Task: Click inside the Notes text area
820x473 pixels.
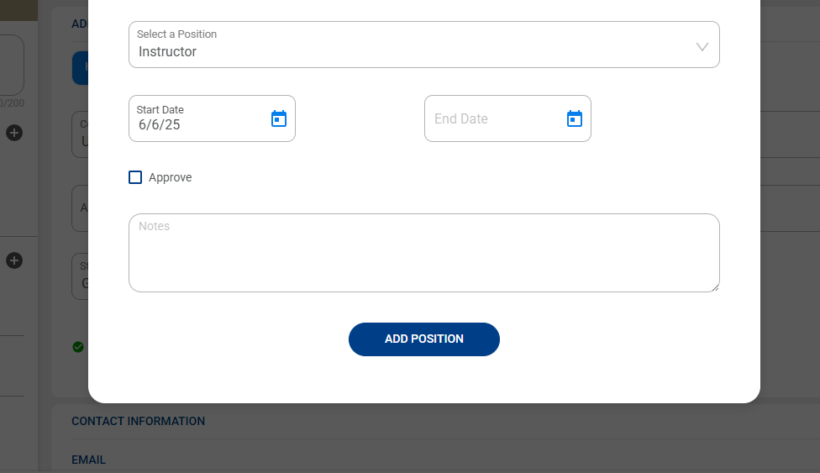Action: pyautogui.click(x=423, y=256)
